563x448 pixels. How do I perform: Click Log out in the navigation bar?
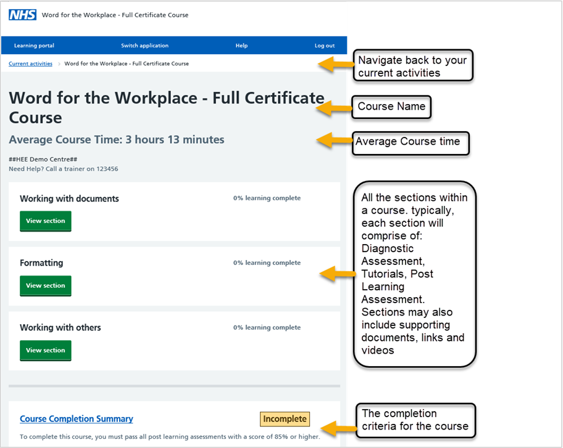coord(325,46)
